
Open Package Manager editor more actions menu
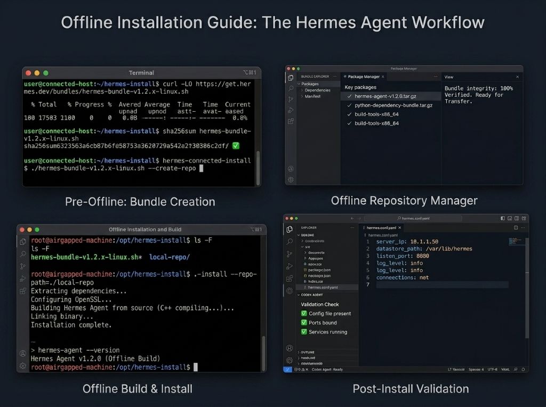(x=435, y=77)
